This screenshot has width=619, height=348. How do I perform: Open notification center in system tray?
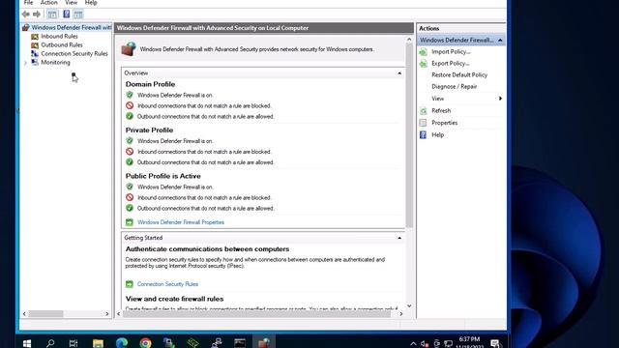495,343
